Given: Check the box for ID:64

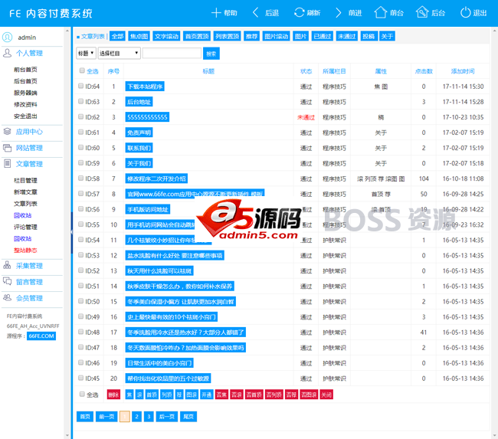Looking at the screenshot, I should pyautogui.click(x=81, y=86).
